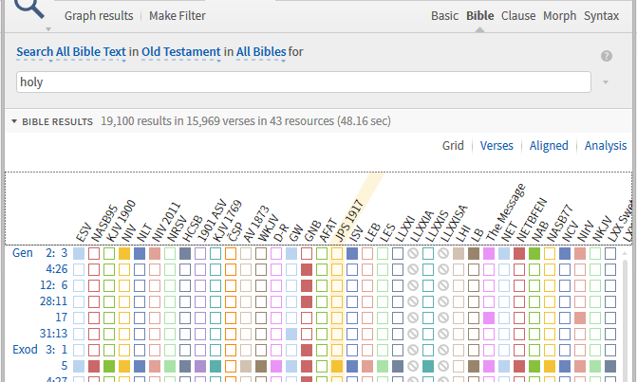Click The Message cell for Gen 2:3
Screen dimensions: 637x382
tap(489, 253)
